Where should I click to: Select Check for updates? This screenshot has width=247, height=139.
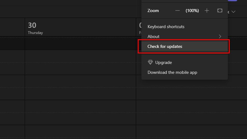coord(184,46)
